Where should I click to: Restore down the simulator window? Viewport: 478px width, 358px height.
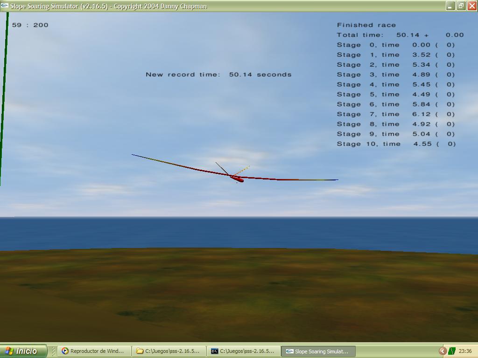point(461,6)
